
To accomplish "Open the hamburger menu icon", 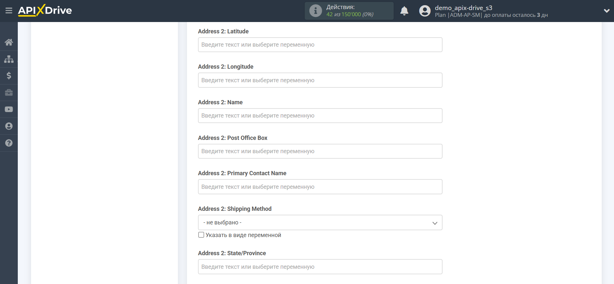I will point(9,11).
